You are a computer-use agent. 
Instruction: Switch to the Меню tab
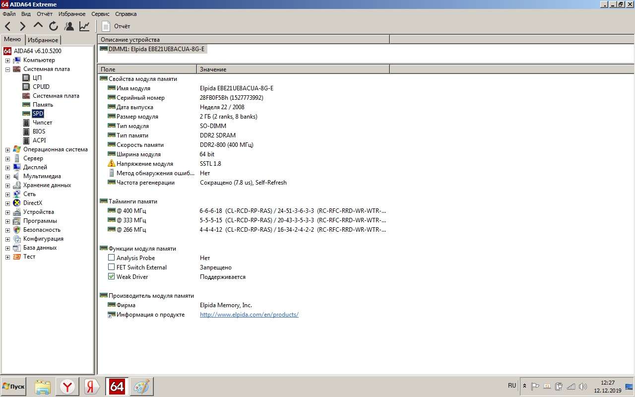[x=12, y=40]
